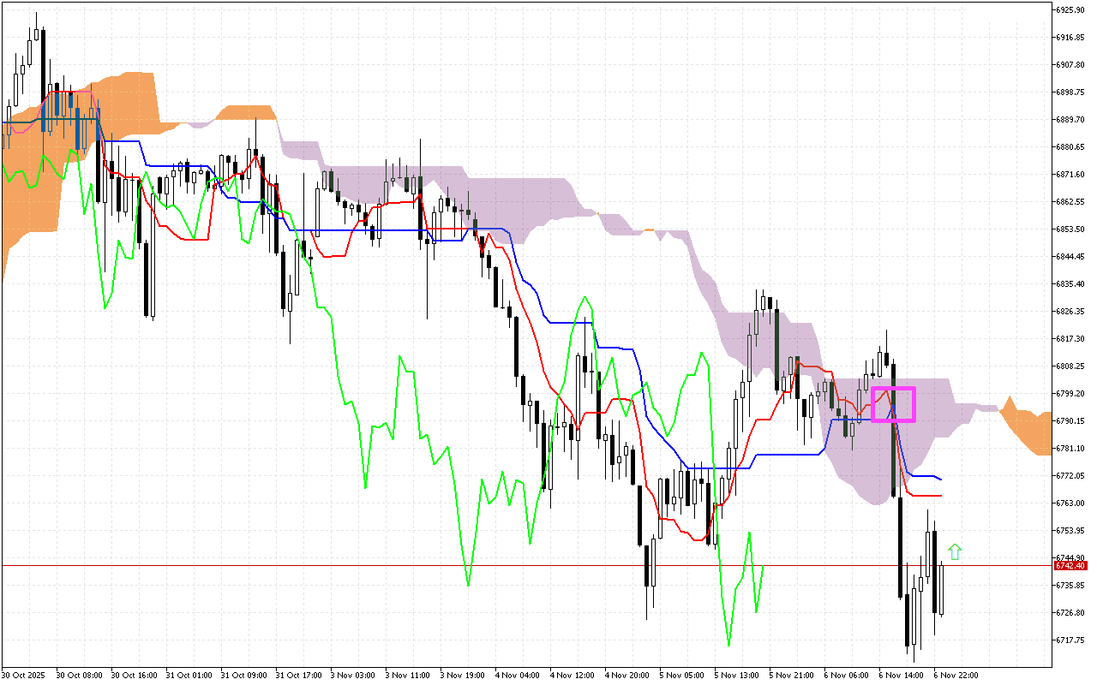
Task: Click the 3 Nov 03:00 axis label
Action: tap(355, 675)
